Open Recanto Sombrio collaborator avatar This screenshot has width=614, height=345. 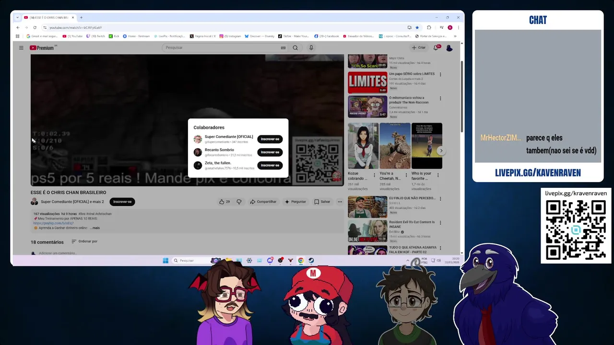tap(198, 152)
